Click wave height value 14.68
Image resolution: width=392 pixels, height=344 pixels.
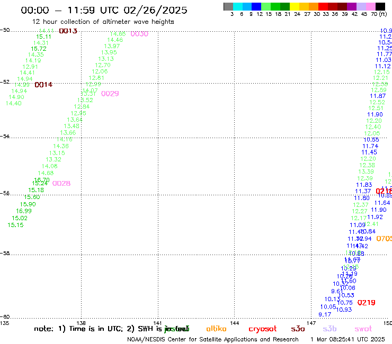click(46, 173)
